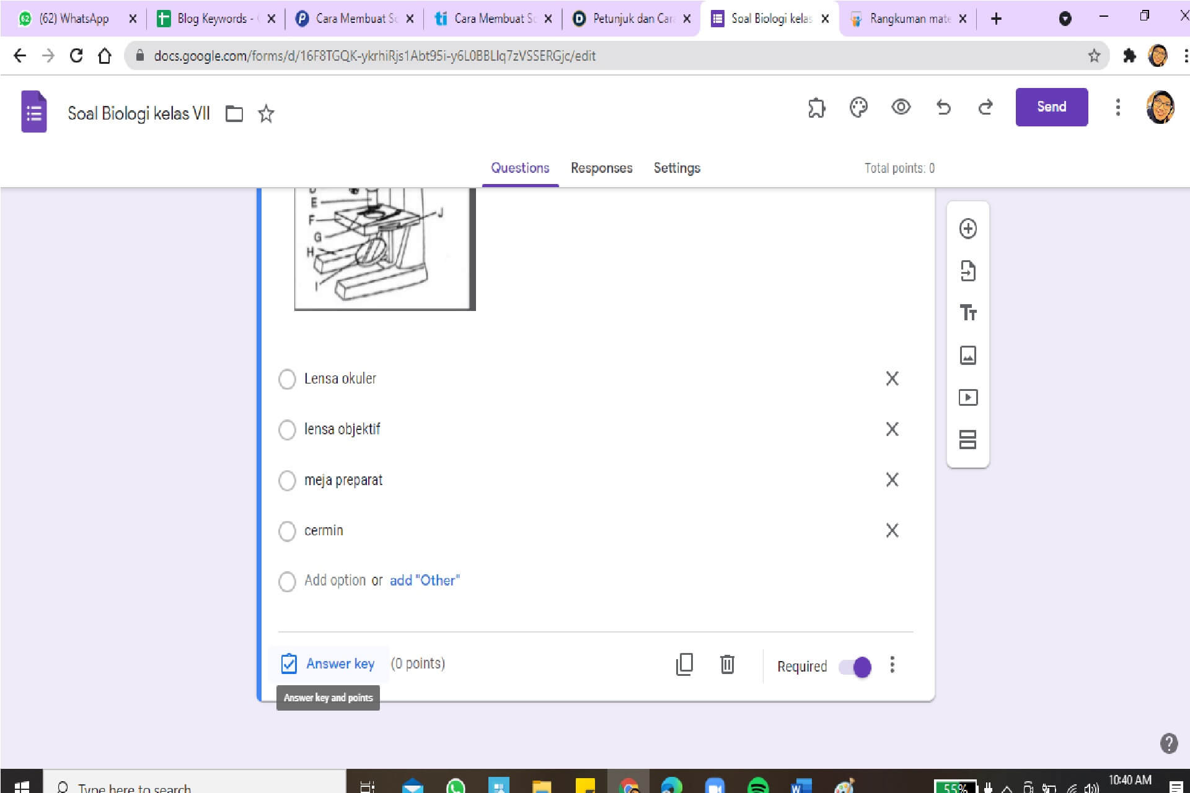Open question's three-dot options menu
Image resolution: width=1190 pixels, height=793 pixels.
[892, 665]
